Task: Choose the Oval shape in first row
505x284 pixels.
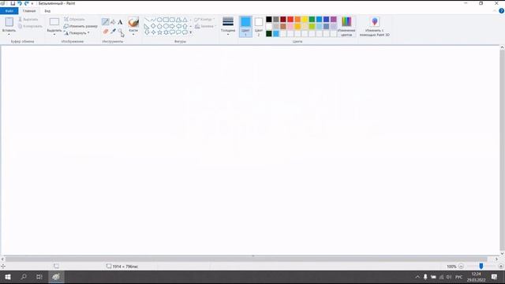Action: pyautogui.click(x=159, y=20)
